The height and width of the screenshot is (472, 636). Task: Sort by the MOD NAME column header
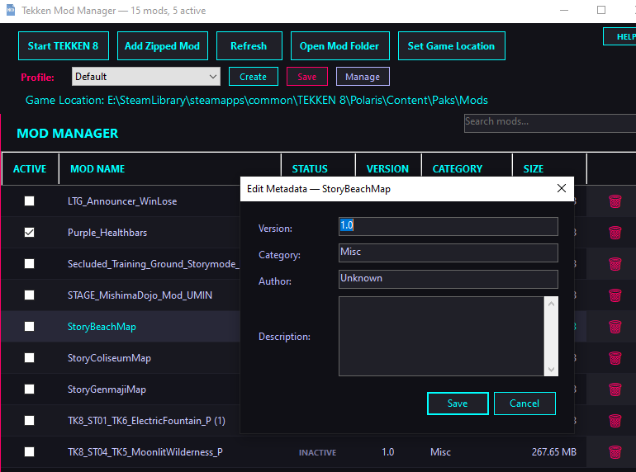point(170,169)
